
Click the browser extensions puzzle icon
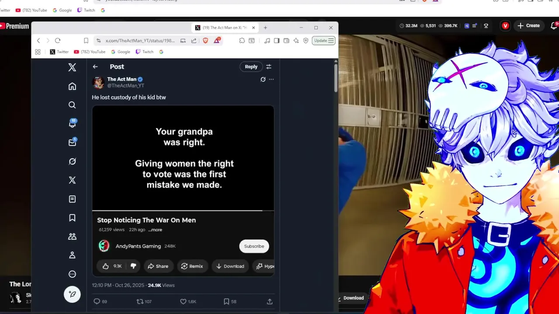(242, 41)
